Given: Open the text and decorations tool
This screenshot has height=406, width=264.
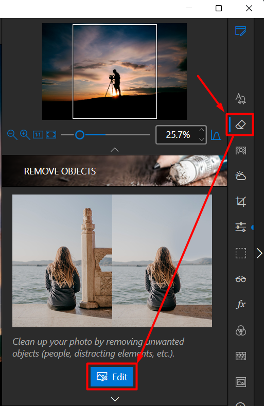Looking at the screenshot, I should click(x=240, y=99).
